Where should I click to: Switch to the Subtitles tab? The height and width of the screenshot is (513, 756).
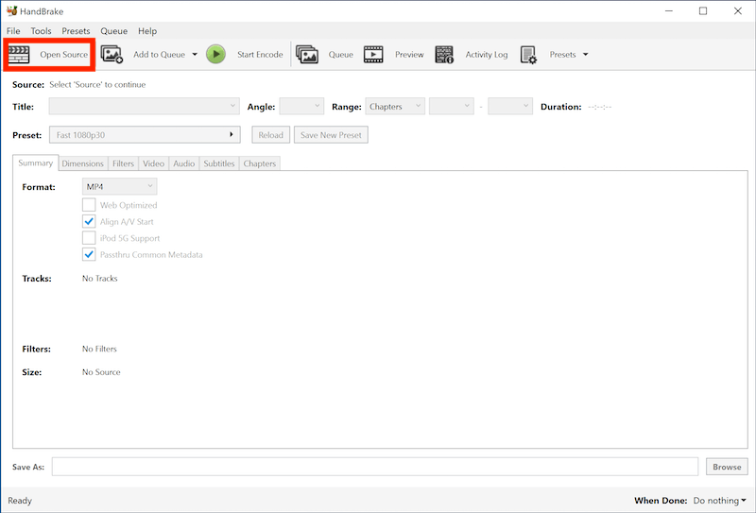tap(218, 163)
